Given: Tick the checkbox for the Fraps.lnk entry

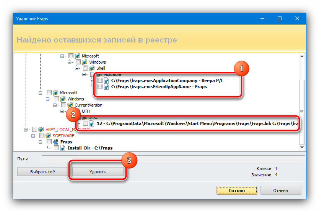Looking at the screenshot, I should pyautogui.click(x=85, y=123).
